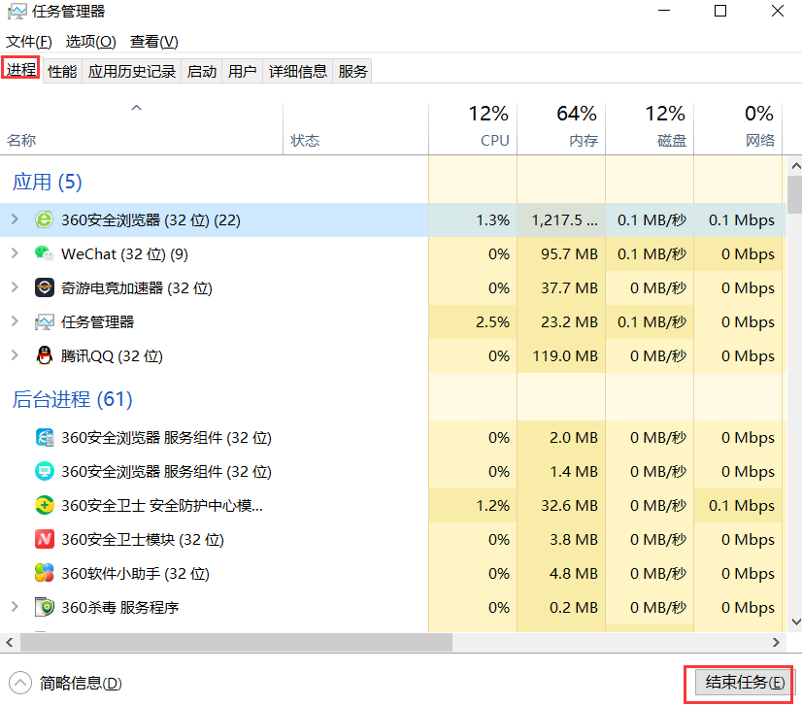The width and height of the screenshot is (802, 706).
Task: Click the 360安全浏览器 app icon
Action: coord(44,219)
